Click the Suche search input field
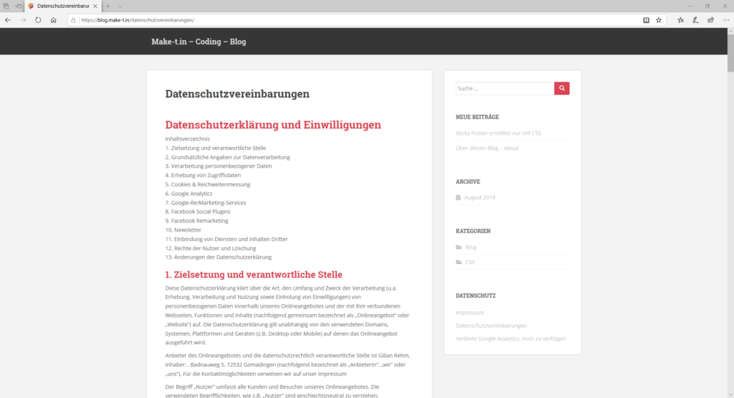Viewport: 734px width, 398px height. point(505,88)
